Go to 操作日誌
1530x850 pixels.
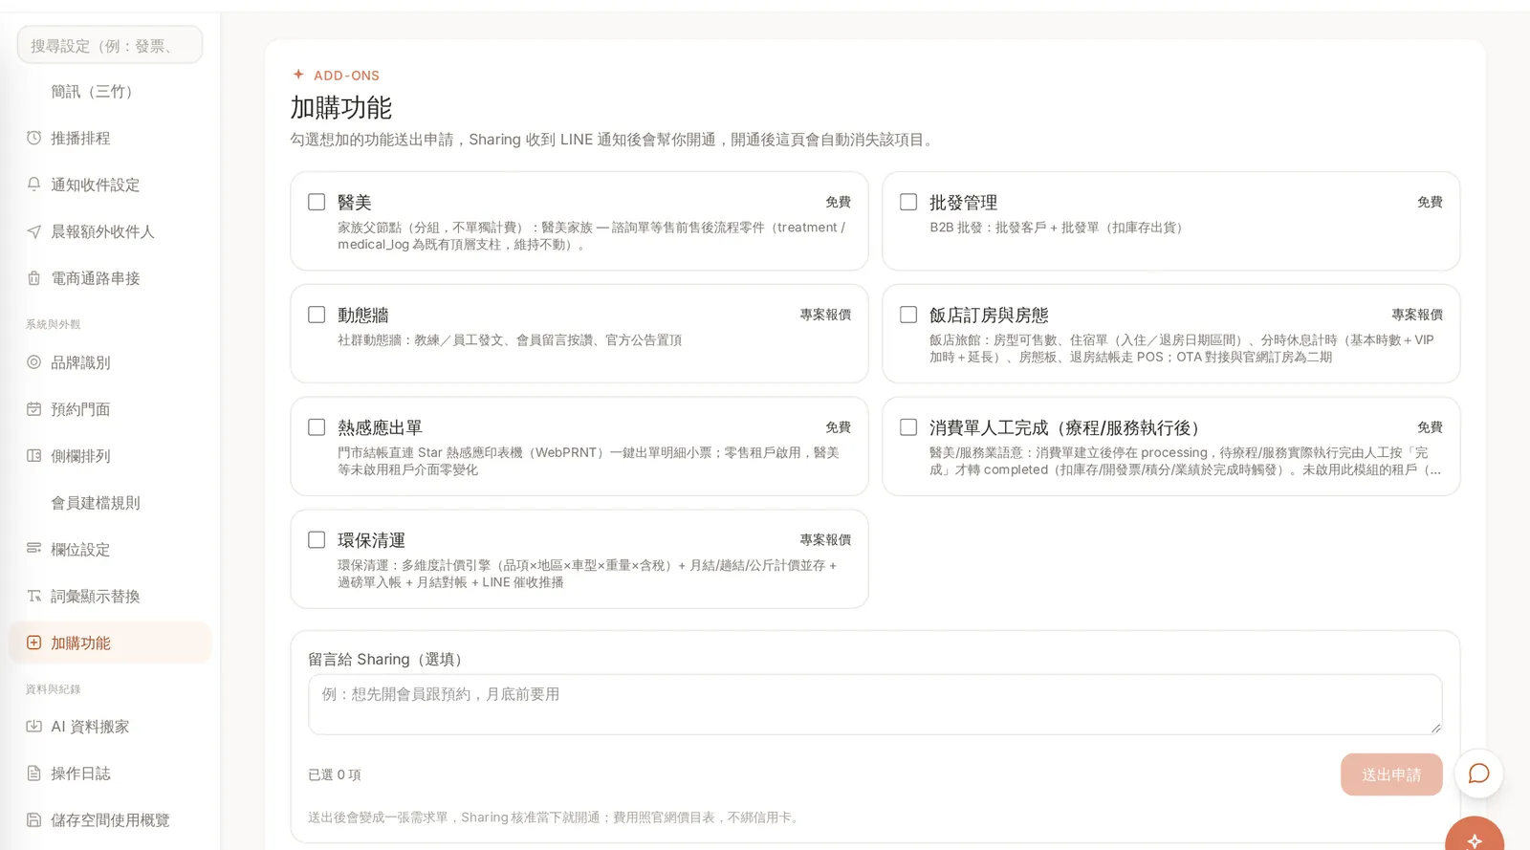(x=110, y=773)
